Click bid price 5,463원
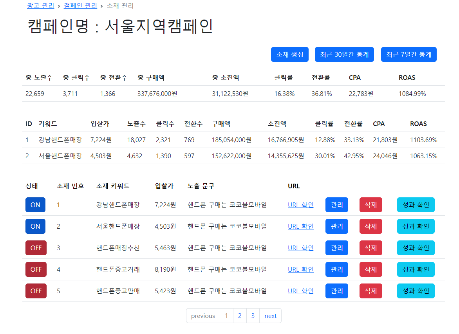 pyautogui.click(x=165, y=248)
